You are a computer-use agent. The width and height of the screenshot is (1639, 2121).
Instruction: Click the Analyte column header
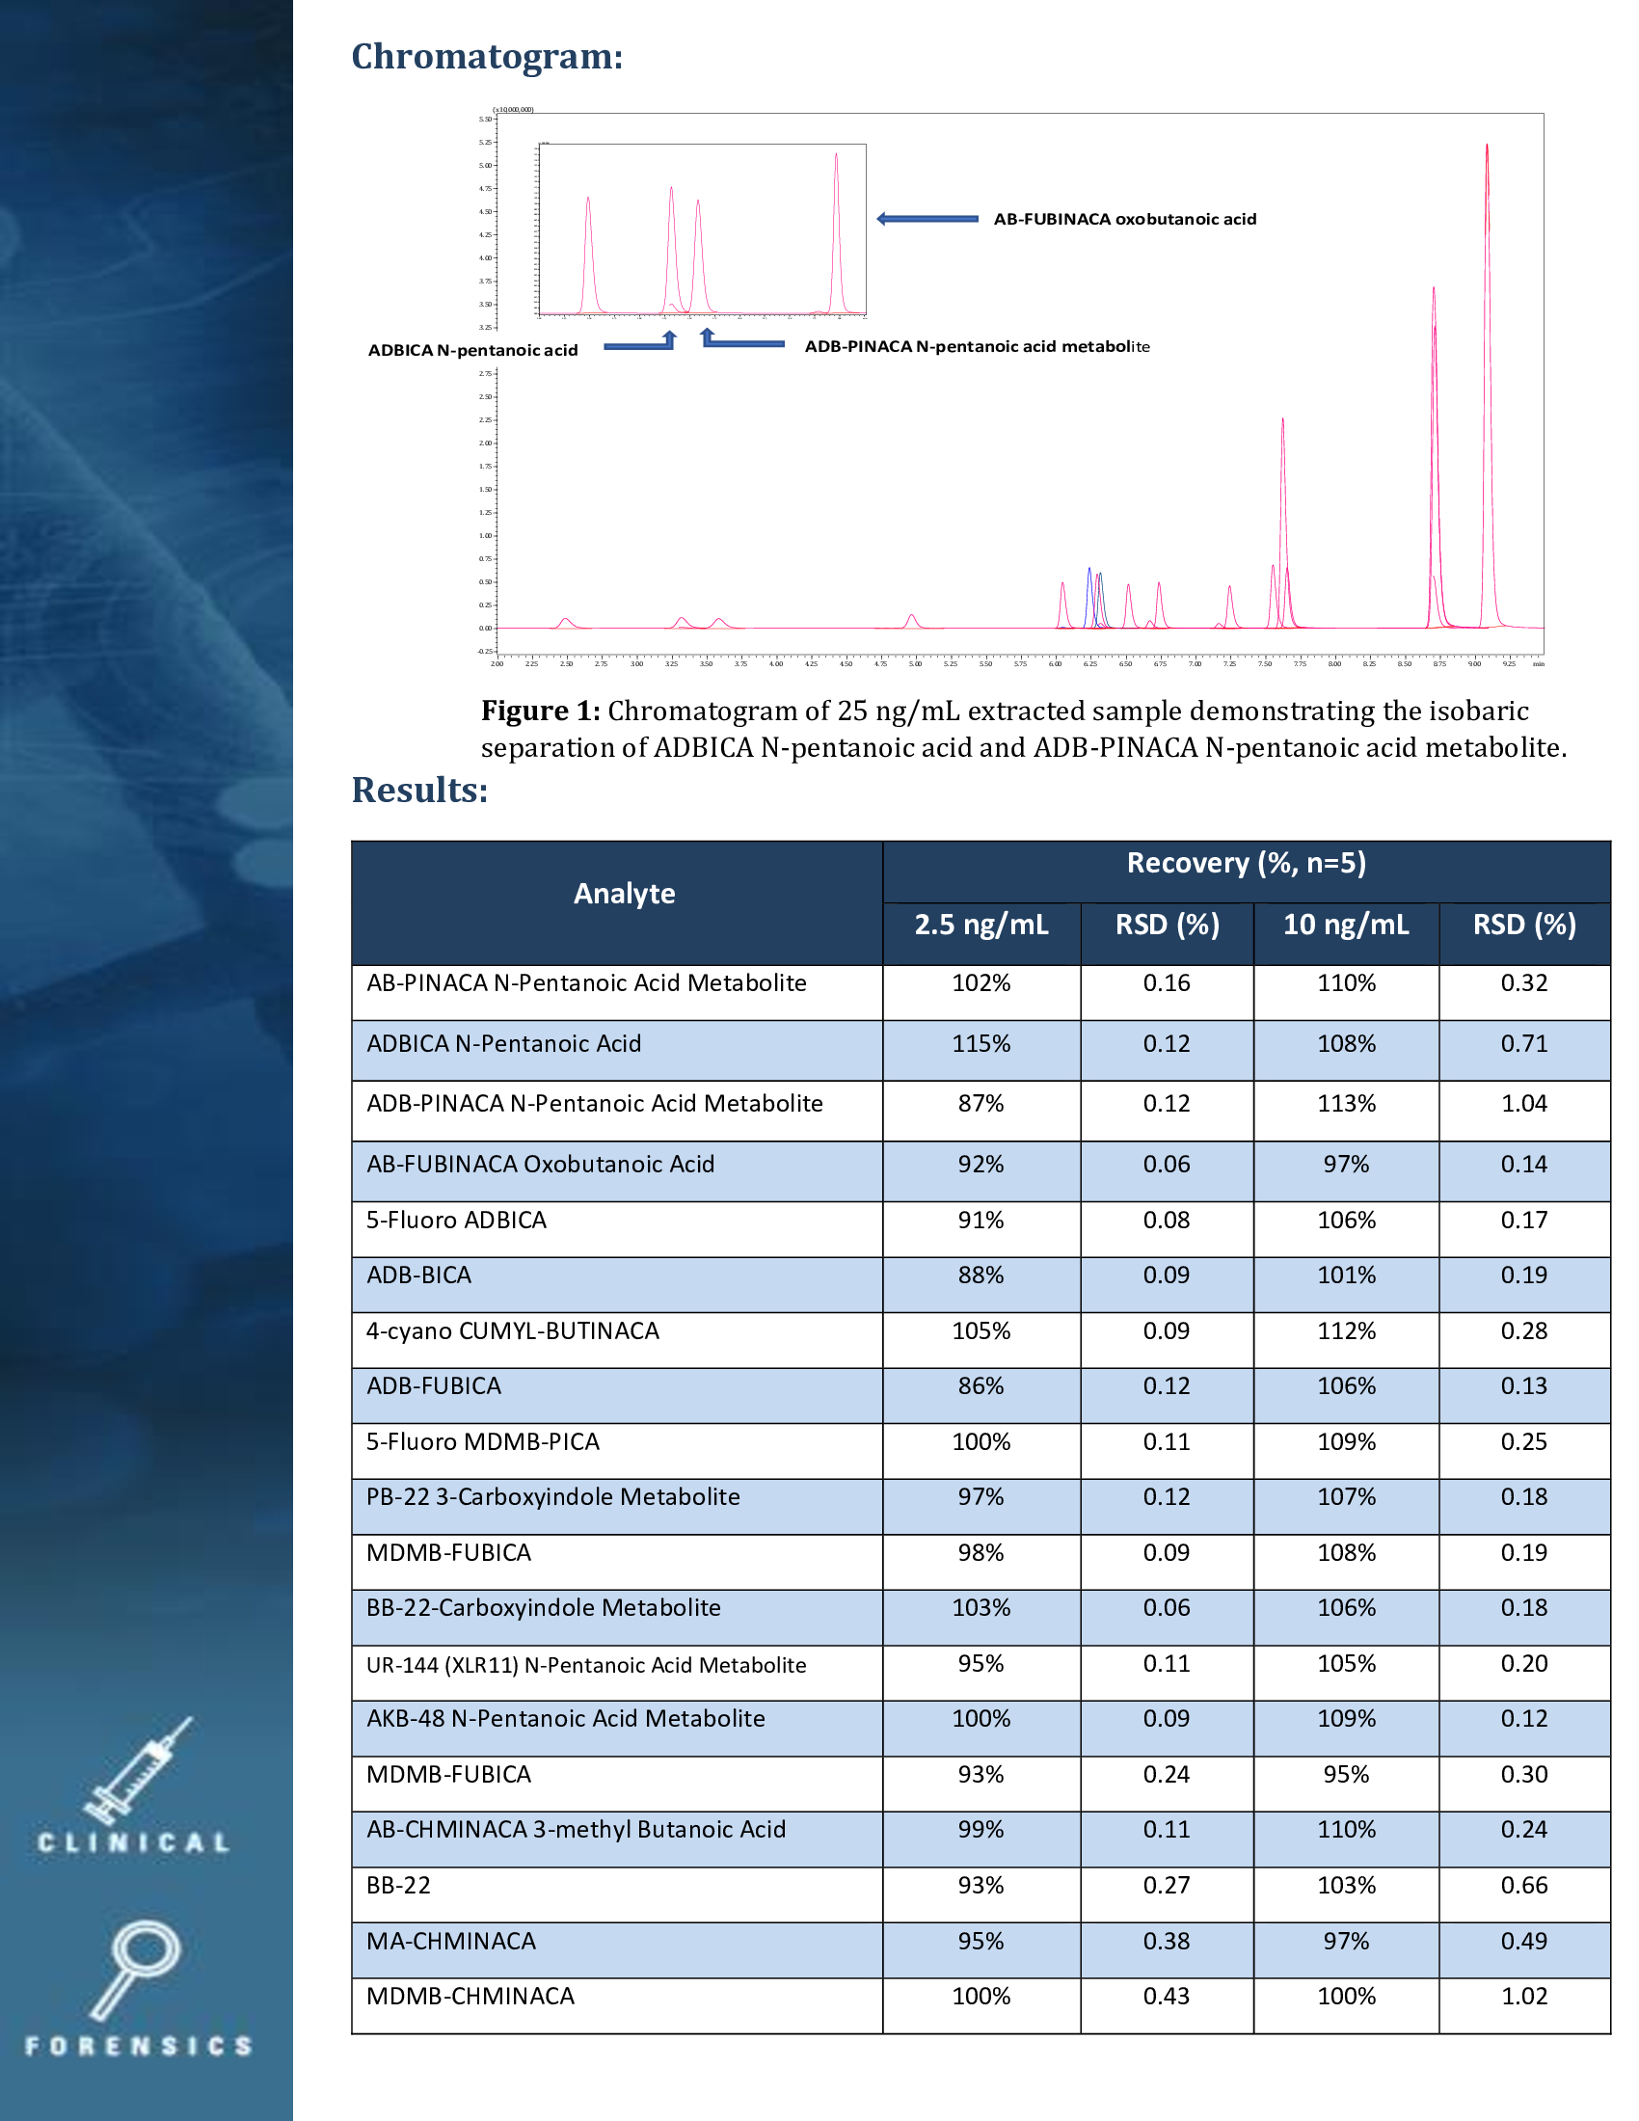624,894
